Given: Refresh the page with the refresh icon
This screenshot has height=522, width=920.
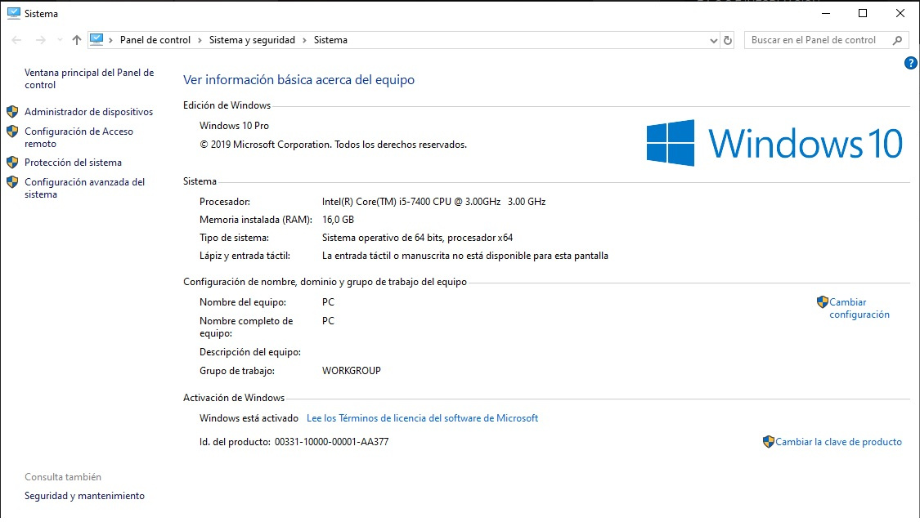Looking at the screenshot, I should [x=728, y=40].
